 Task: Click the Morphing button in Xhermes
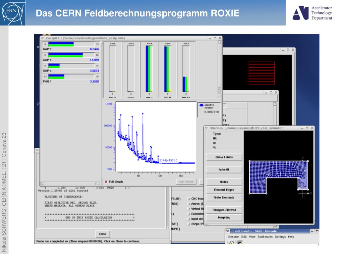coord(224,218)
